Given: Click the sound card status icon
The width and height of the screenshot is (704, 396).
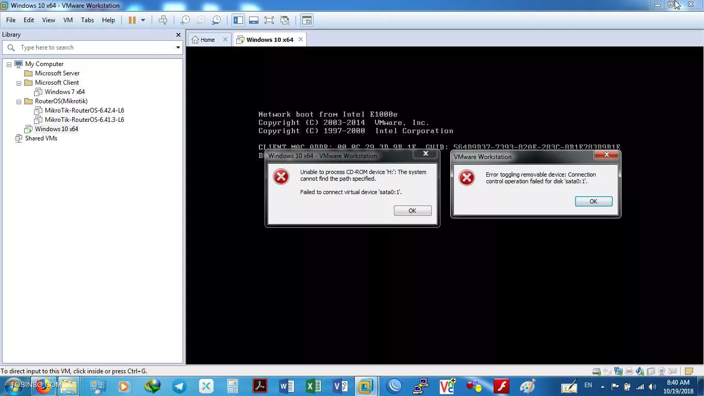Looking at the screenshot, I should pos(640,371).
